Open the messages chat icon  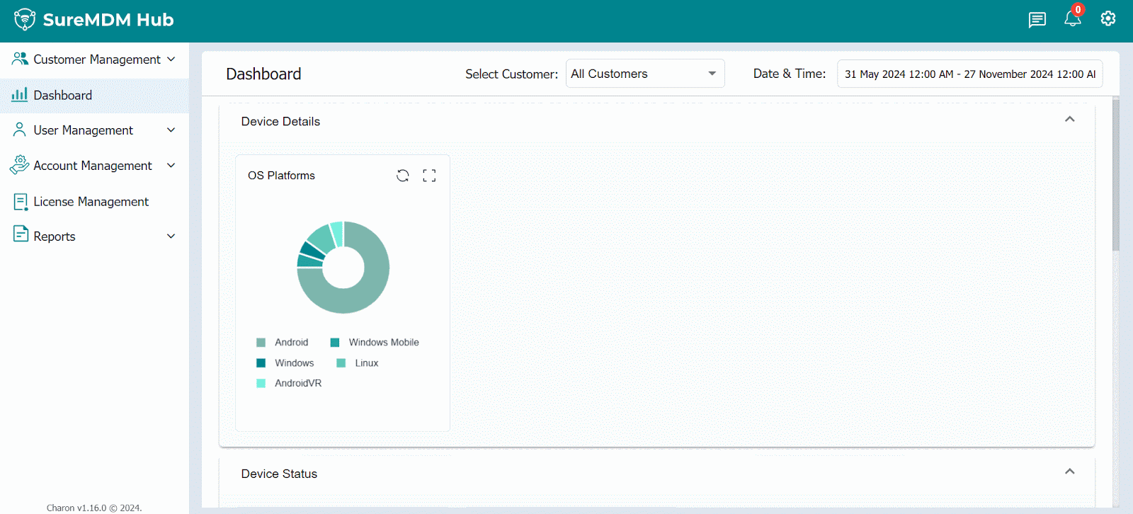[x=1037, y=20]
